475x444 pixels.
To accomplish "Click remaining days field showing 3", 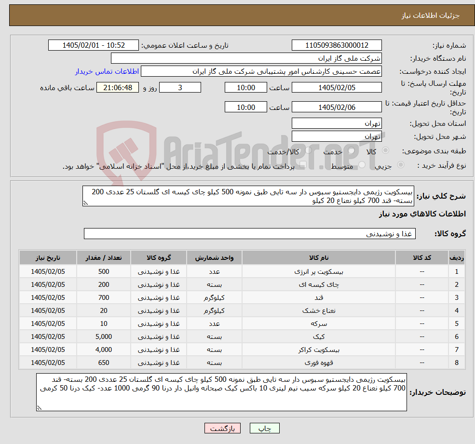I will coord(180,88).
